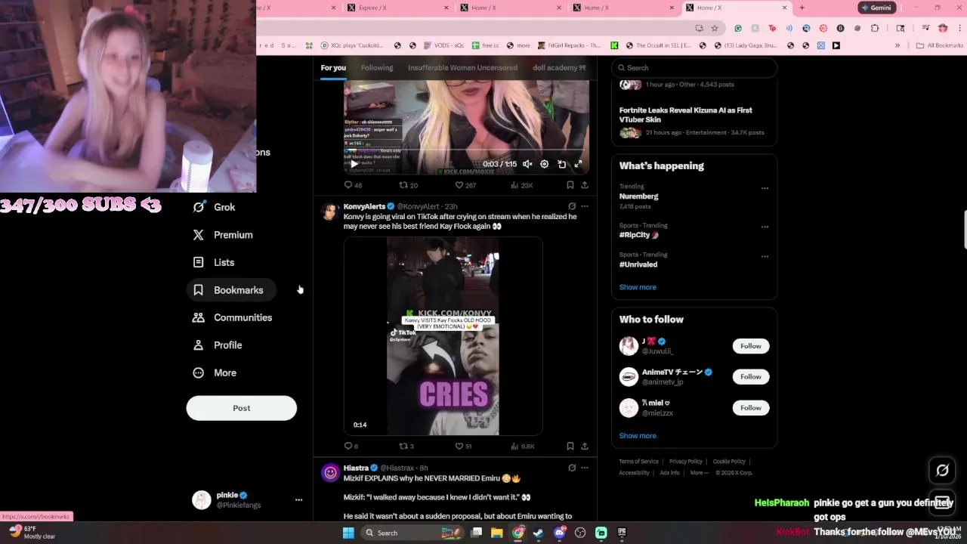Viewport: 967px width, 544px height.
Task: Open the Extensions puzzle icon
Action: point(875,28)
